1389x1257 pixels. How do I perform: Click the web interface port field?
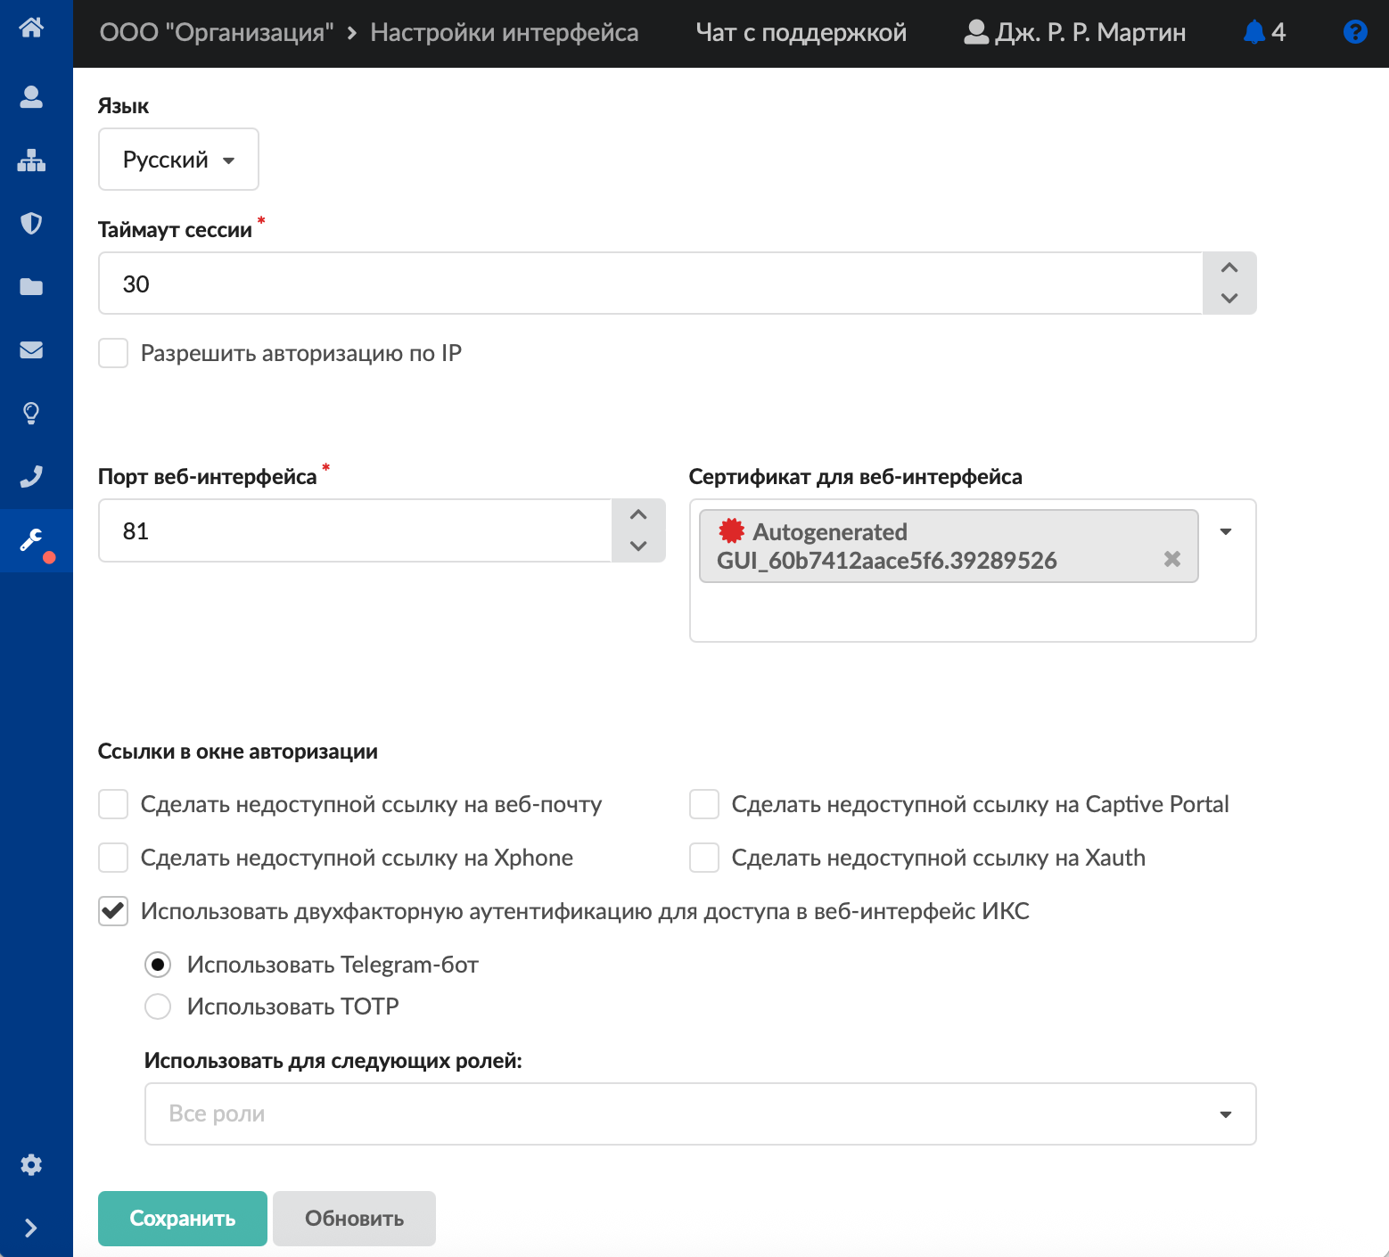tap(355, 531)
